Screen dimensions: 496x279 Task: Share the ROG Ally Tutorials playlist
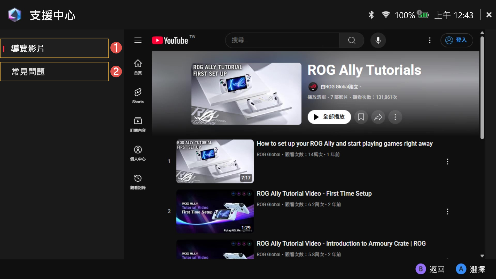[378, 117]
